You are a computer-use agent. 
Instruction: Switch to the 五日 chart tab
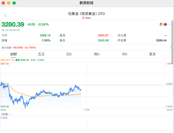[x=41, y=54]
